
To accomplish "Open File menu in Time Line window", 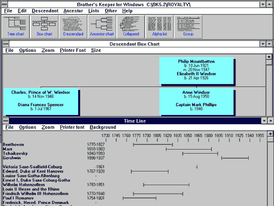I will pyautogui.click(x=9, y=127).
